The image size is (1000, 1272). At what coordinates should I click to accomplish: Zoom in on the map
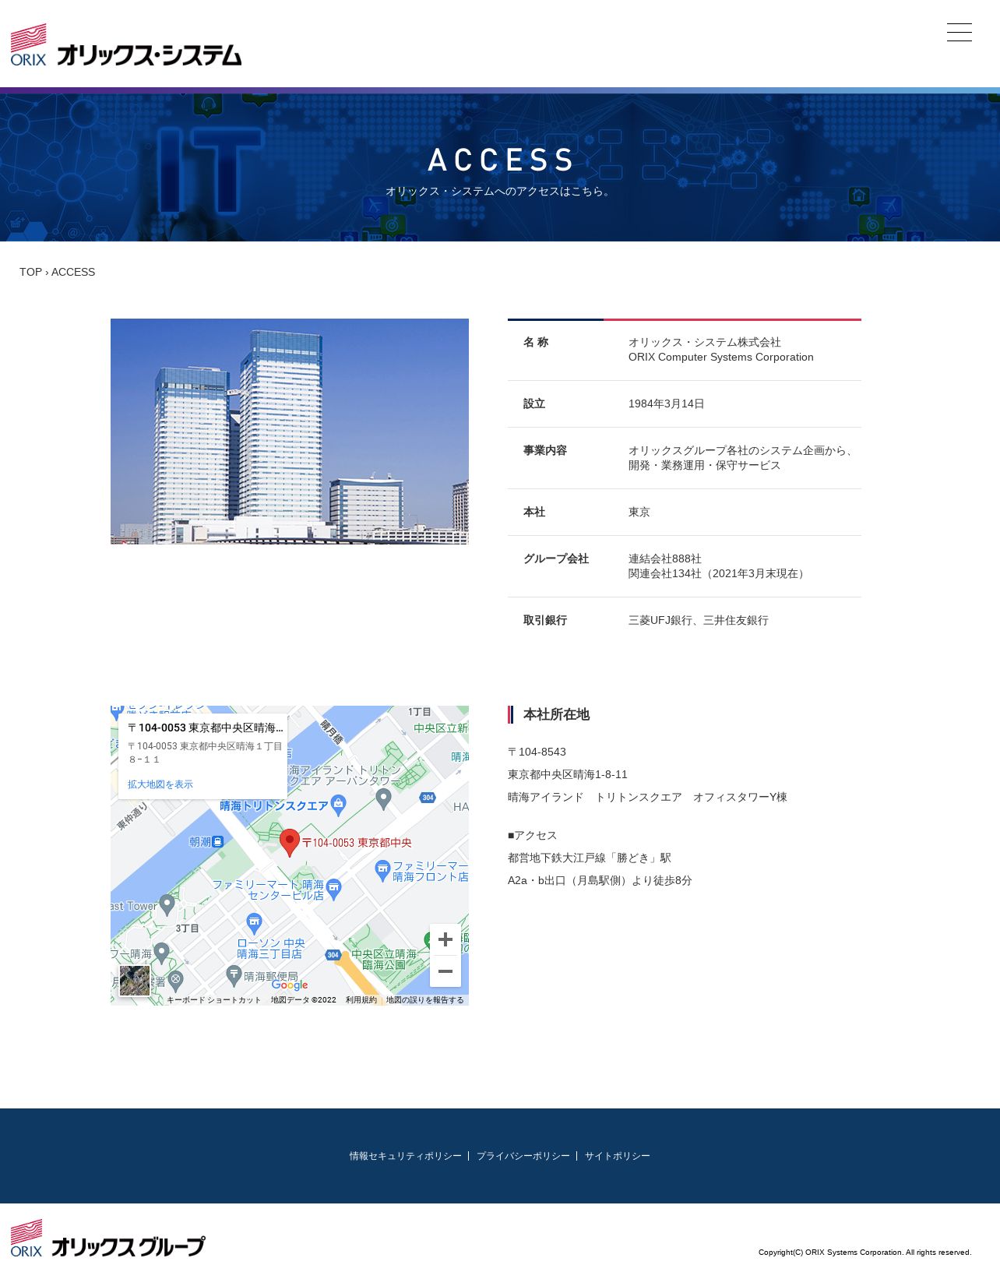[x=445, y=939]
